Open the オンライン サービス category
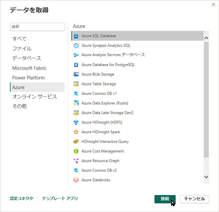Screen dimensions: 219x212 tap(34, 97)
